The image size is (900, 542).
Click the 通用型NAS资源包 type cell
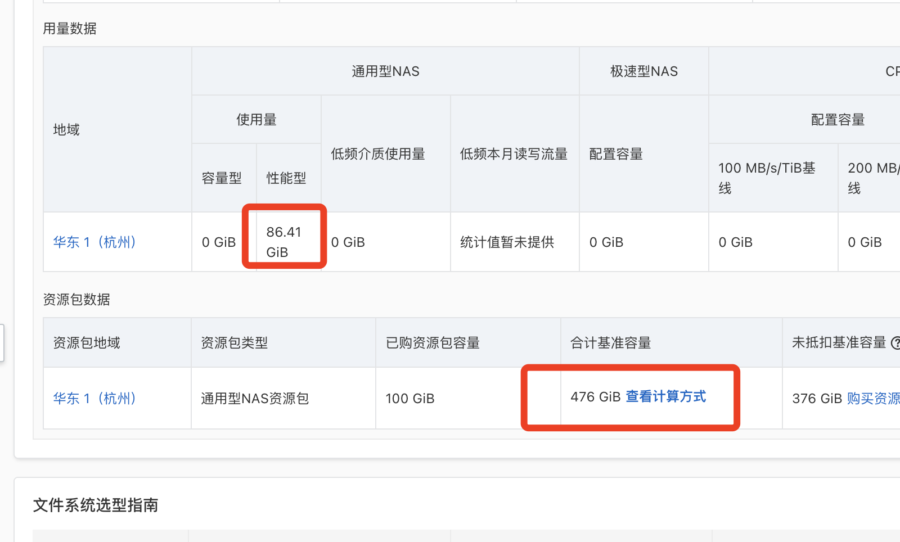coord(255,399)
